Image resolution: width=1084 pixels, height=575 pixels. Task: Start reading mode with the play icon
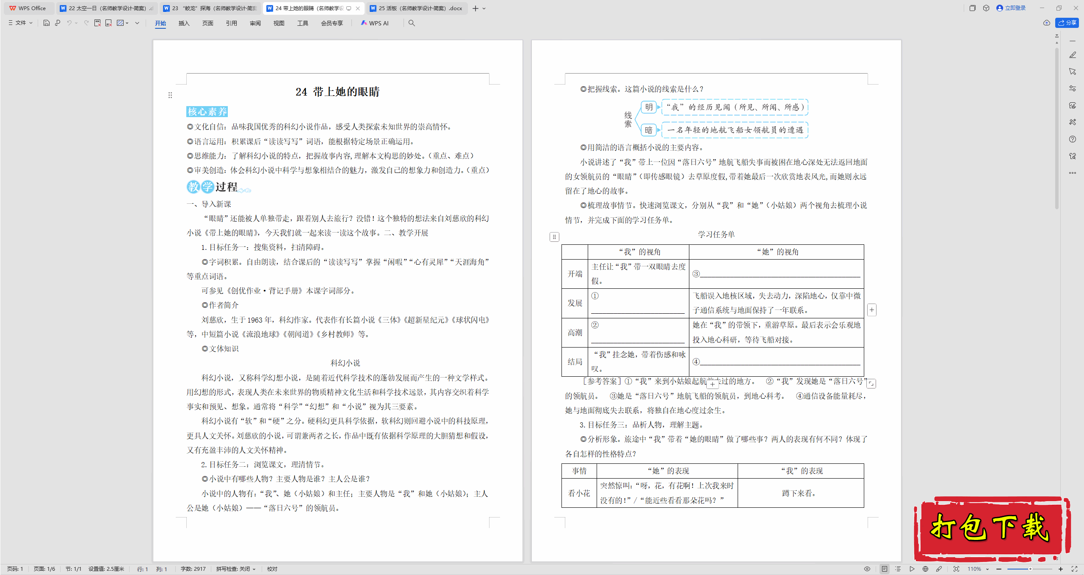click(912, 569)
